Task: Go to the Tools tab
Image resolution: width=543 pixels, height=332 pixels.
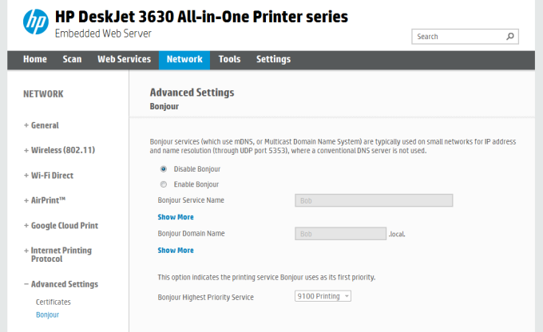Action: (229, 59)
